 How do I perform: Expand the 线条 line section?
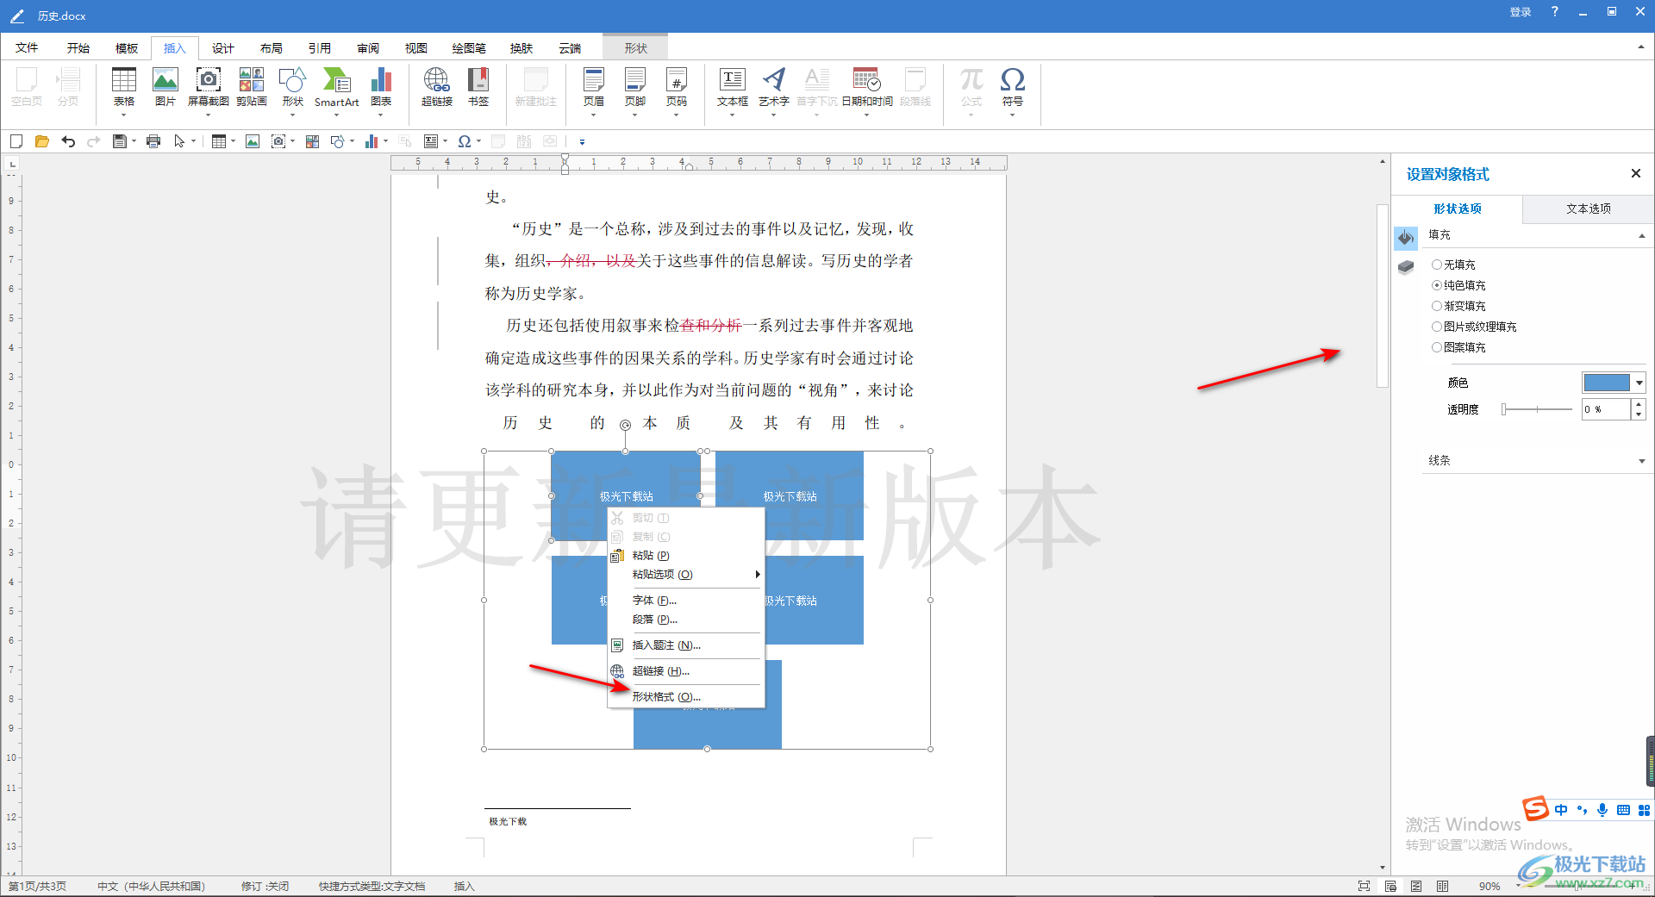[x=1641, y=461]
